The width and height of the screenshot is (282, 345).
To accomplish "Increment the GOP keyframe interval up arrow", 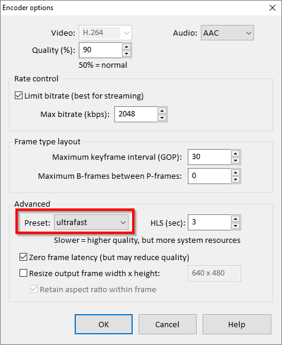I will (235, 154).
